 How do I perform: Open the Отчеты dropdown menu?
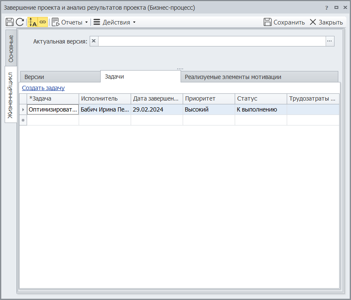point(70,22)
